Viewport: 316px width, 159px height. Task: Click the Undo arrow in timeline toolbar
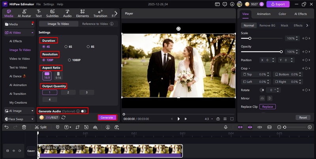point(6,127)
